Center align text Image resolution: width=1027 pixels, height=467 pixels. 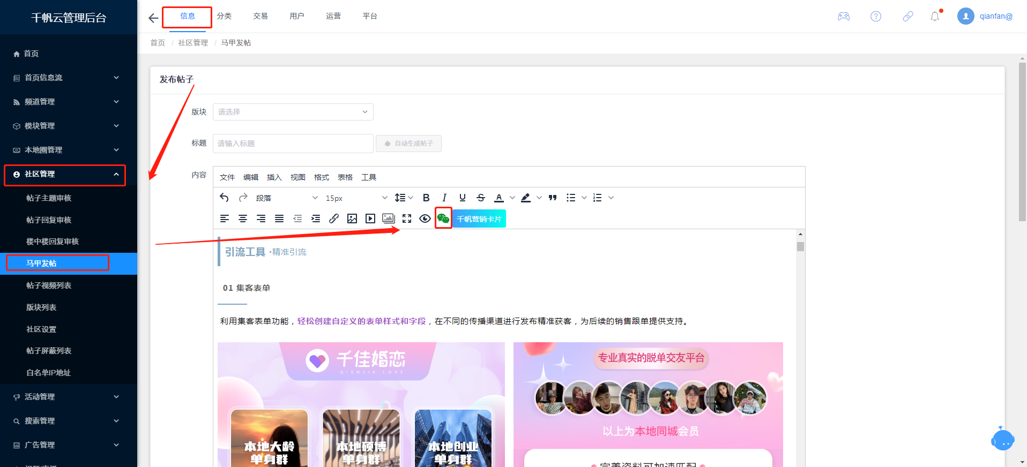point(243,219)
